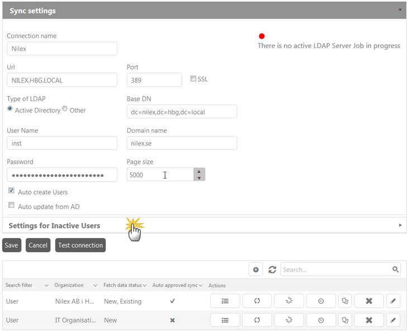Image resolution: width=408 pixels, height=331 pixels.
Task: Click the magnifier icon in the search box
Action: [396, 269]
